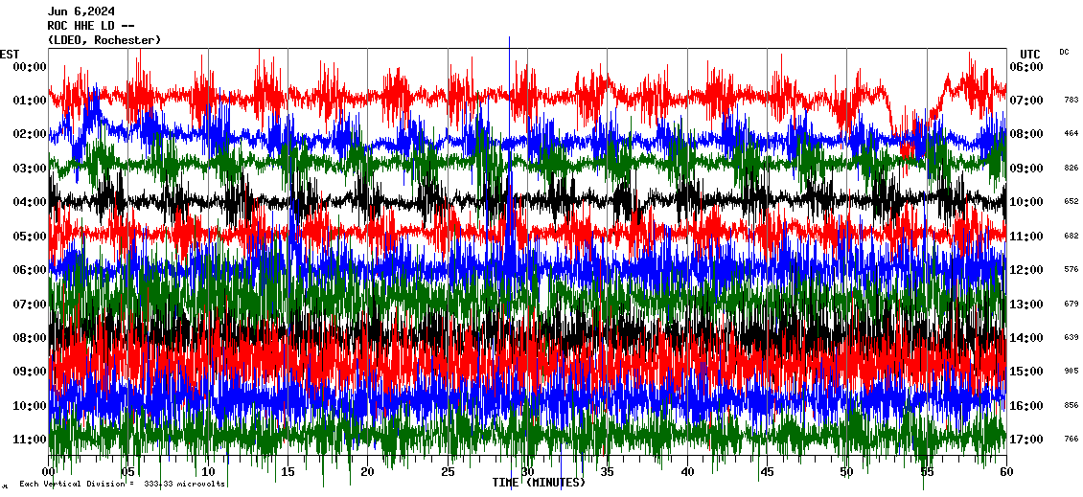Image resolution: width=1083 pixels, height=497 pixels.
Task: Select the 08:00 EST row label
Action: tap(30, 338)
